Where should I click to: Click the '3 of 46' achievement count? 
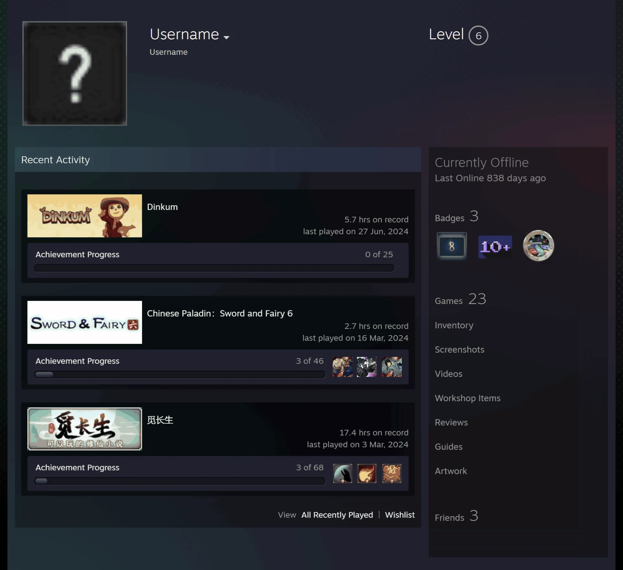tap(310, 361)
